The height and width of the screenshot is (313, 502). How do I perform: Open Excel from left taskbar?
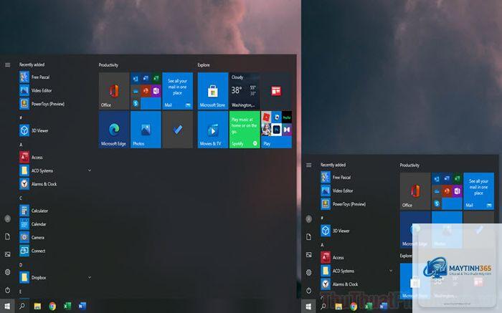pyautogui.click(x=67, y=306)
